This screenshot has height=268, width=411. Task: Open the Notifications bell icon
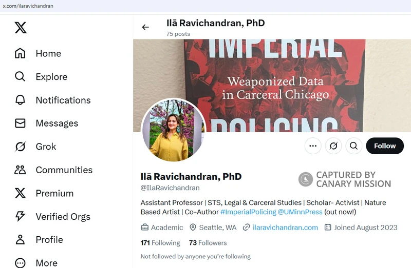pyautogui.click(x=20, y=100)
